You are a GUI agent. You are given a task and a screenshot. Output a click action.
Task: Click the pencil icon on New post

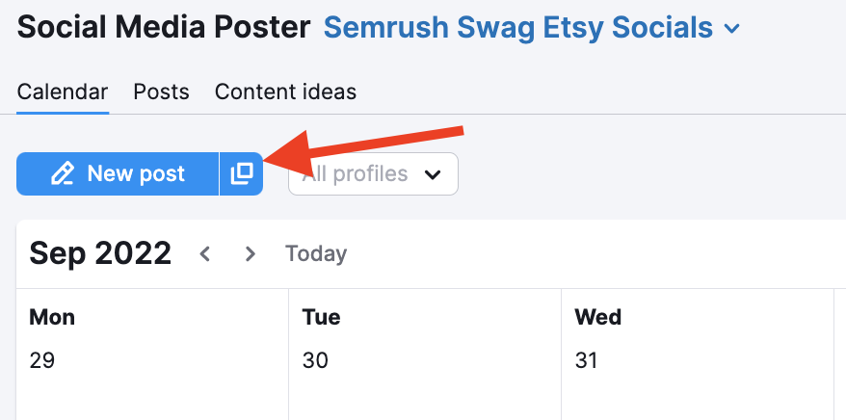(x=64, y=173)
